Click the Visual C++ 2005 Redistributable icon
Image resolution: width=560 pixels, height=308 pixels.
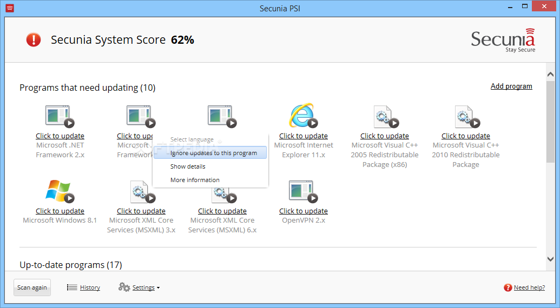(385, 116)
